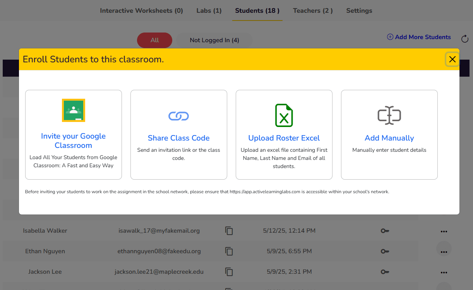Toggle the All students filter
Screen dimensions: 473x290
(154, 40)
